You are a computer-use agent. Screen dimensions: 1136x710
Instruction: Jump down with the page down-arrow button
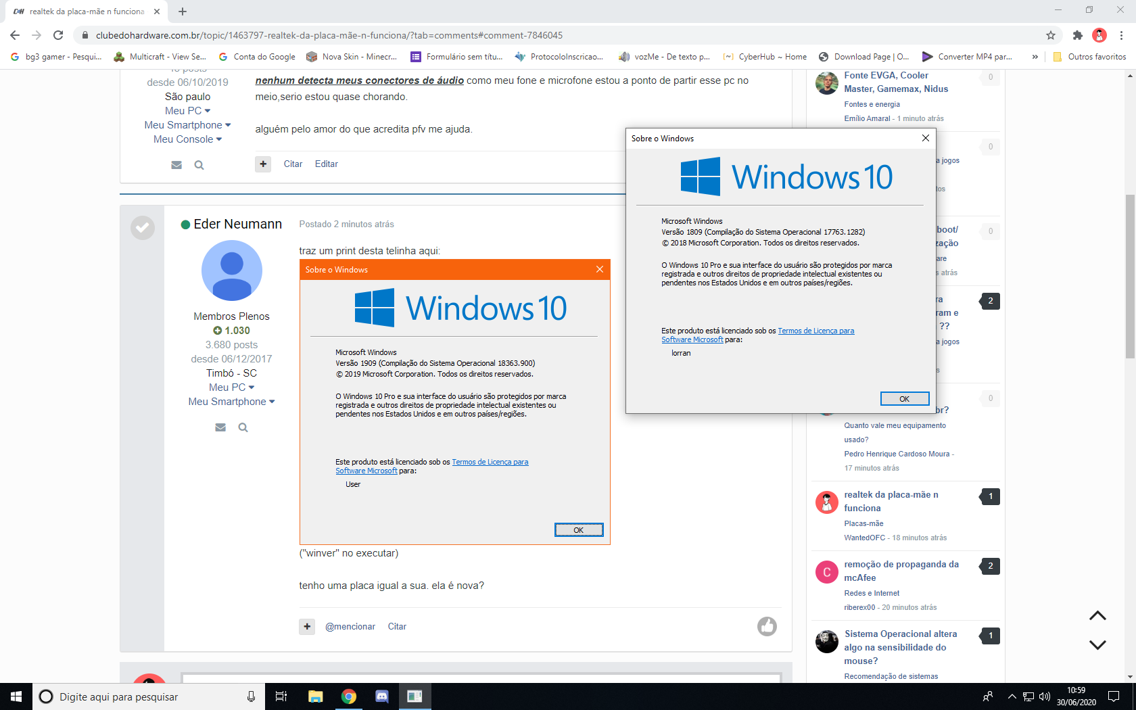pos(1097,644)
